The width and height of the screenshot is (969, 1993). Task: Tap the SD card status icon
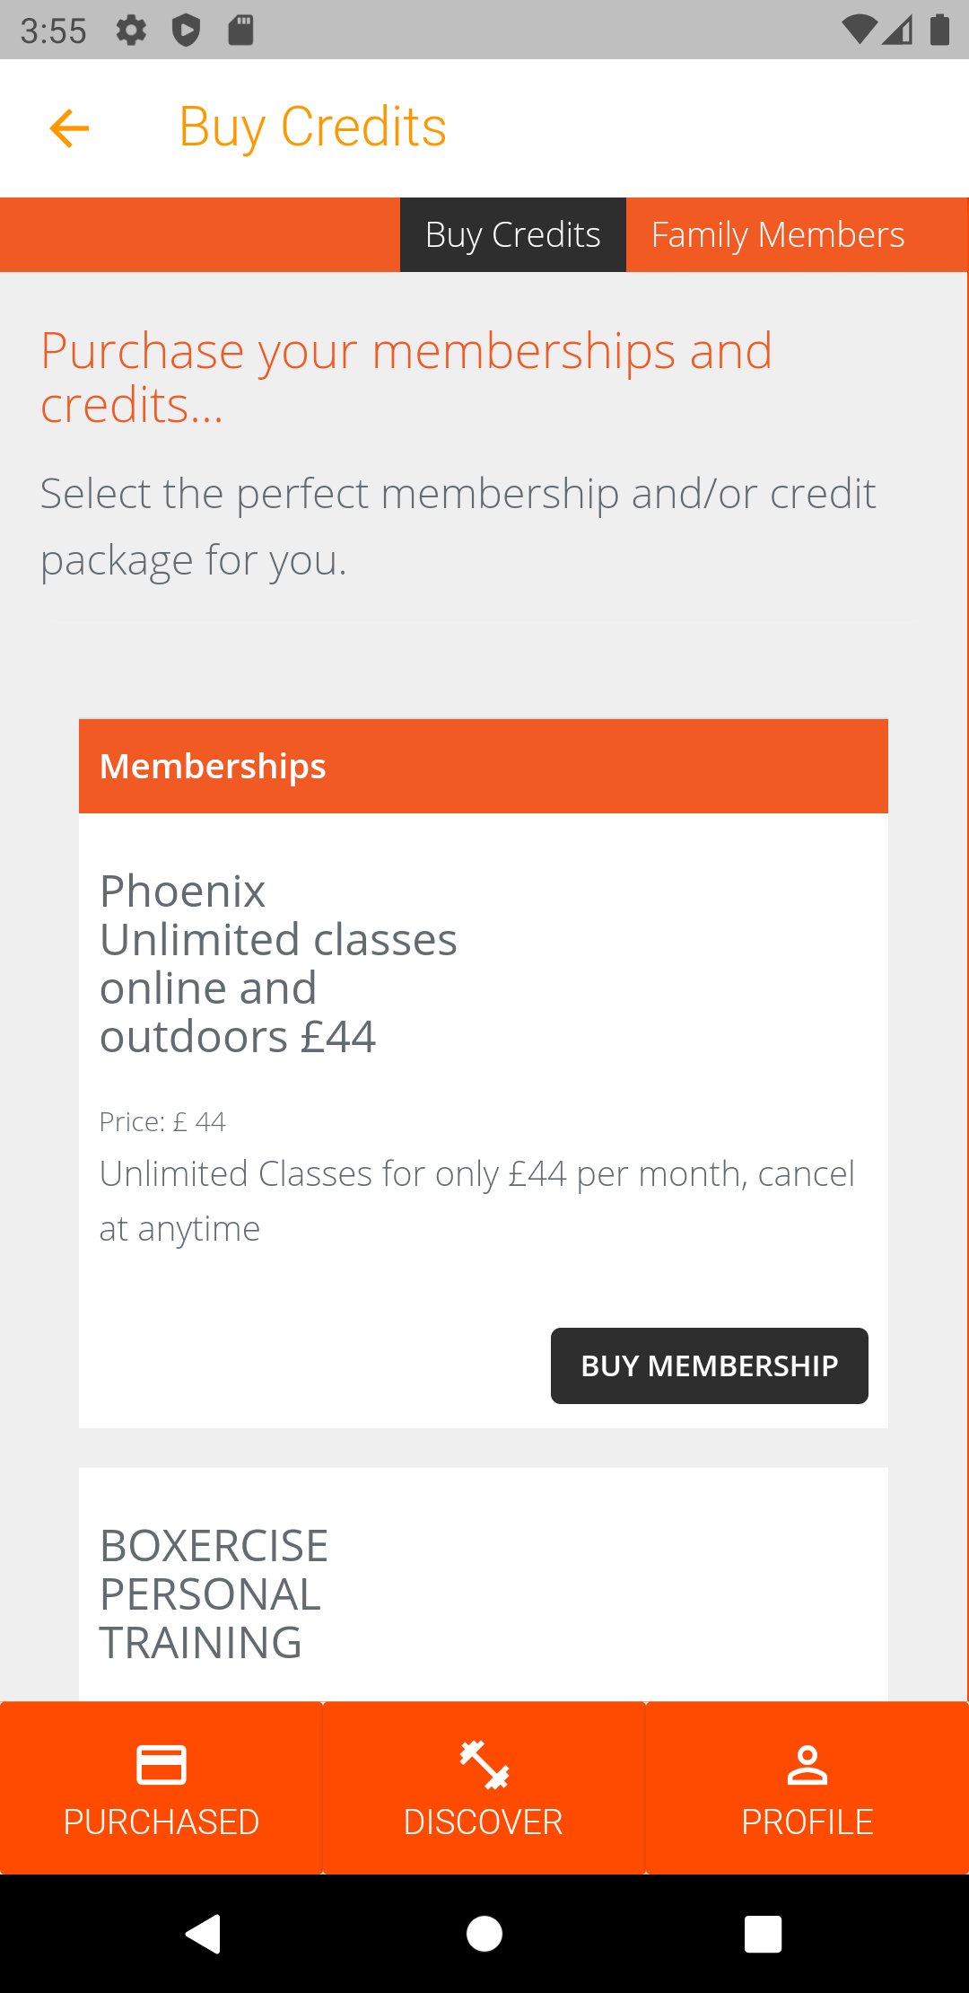click(x=240, y=31)
